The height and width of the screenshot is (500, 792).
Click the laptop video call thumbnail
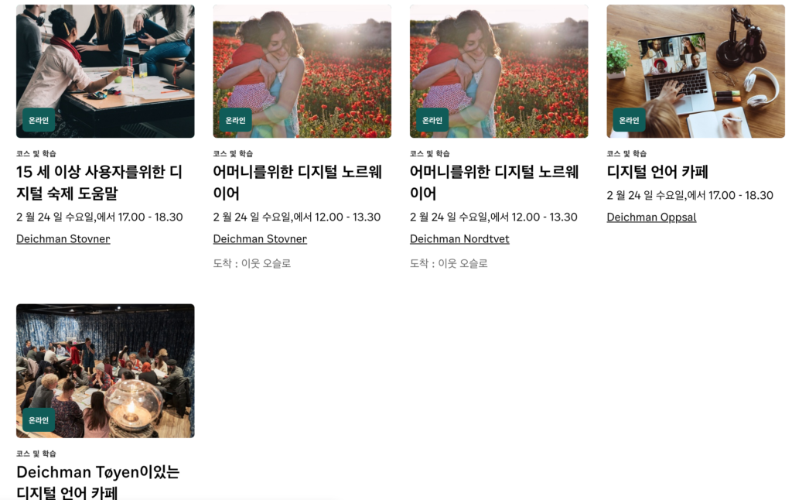tap(695, 71)
